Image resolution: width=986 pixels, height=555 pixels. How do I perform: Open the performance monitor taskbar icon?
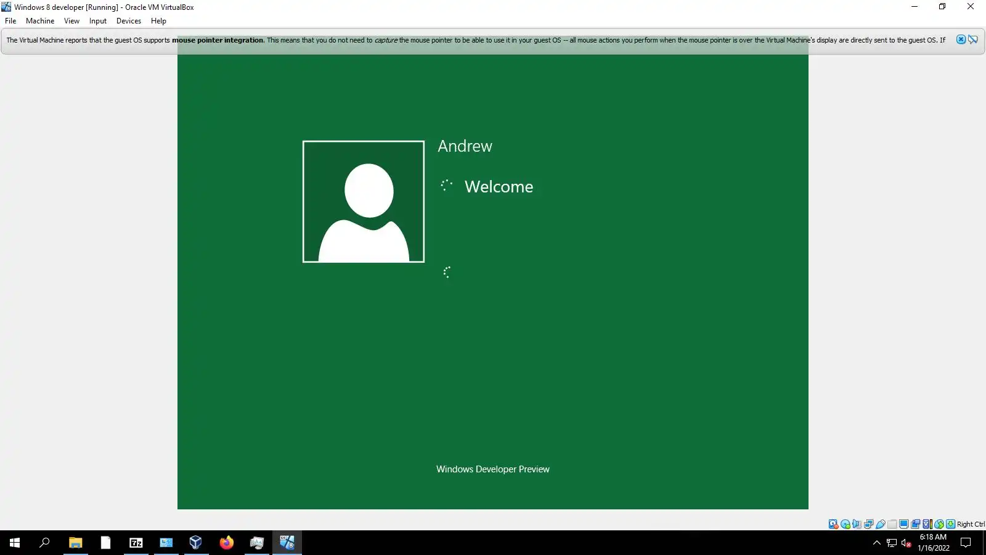click(x=256, y=543)
